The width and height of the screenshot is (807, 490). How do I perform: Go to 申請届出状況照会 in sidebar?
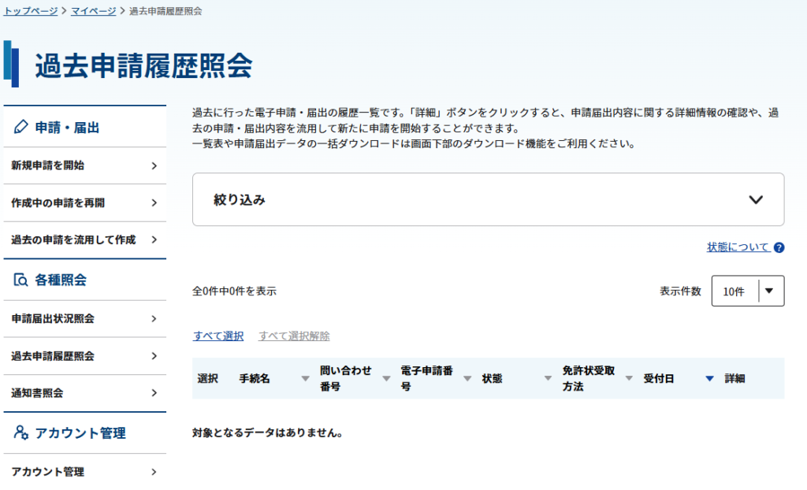click(84, 318)
